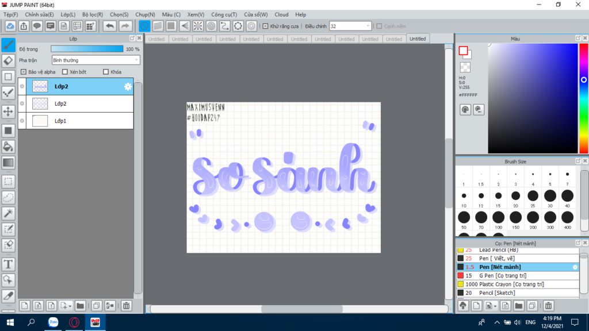Open the Pha trộn blend mode dropdown
This screenshot has width=589, height=331.
click(x=96, y=60)
